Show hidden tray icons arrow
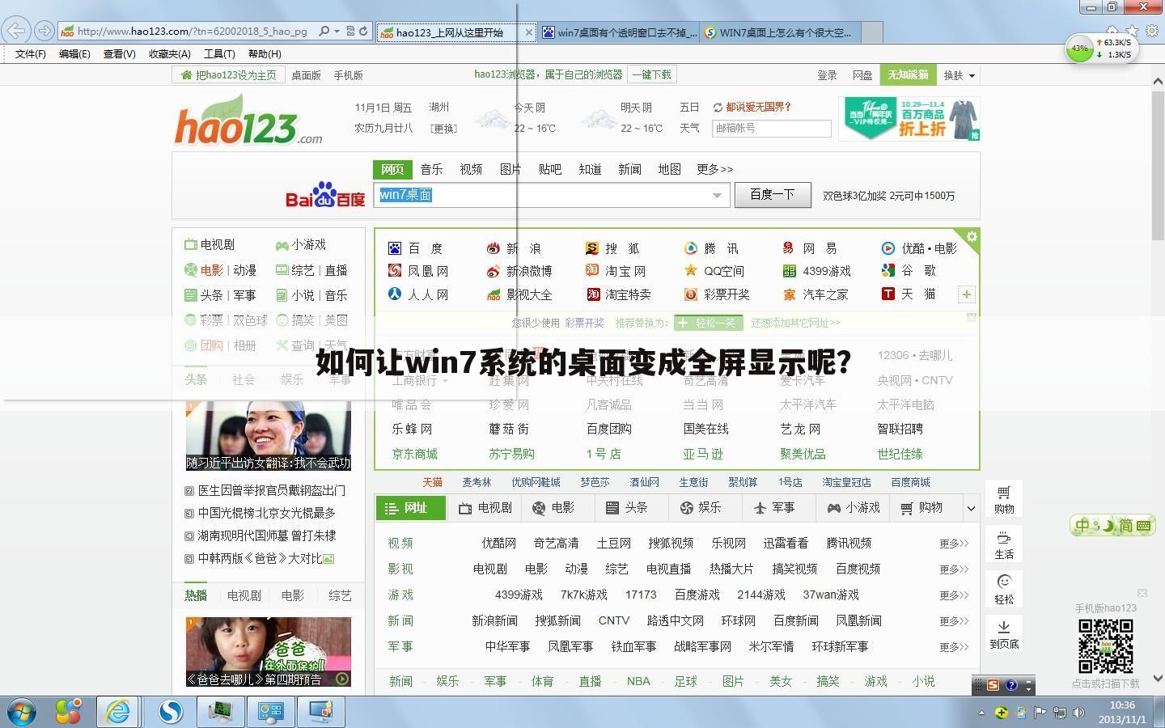 (x=982, y=713)
